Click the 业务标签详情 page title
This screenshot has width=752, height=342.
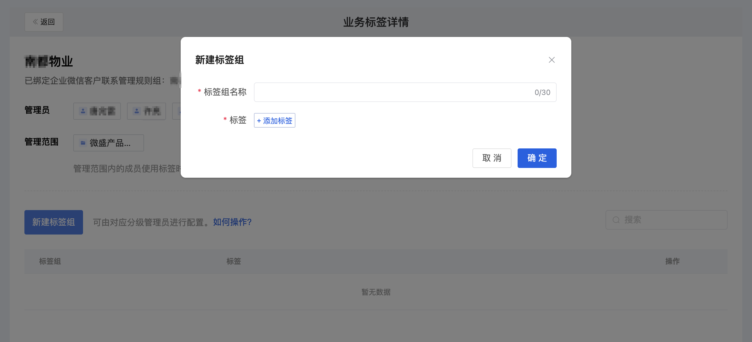(376, 22)
